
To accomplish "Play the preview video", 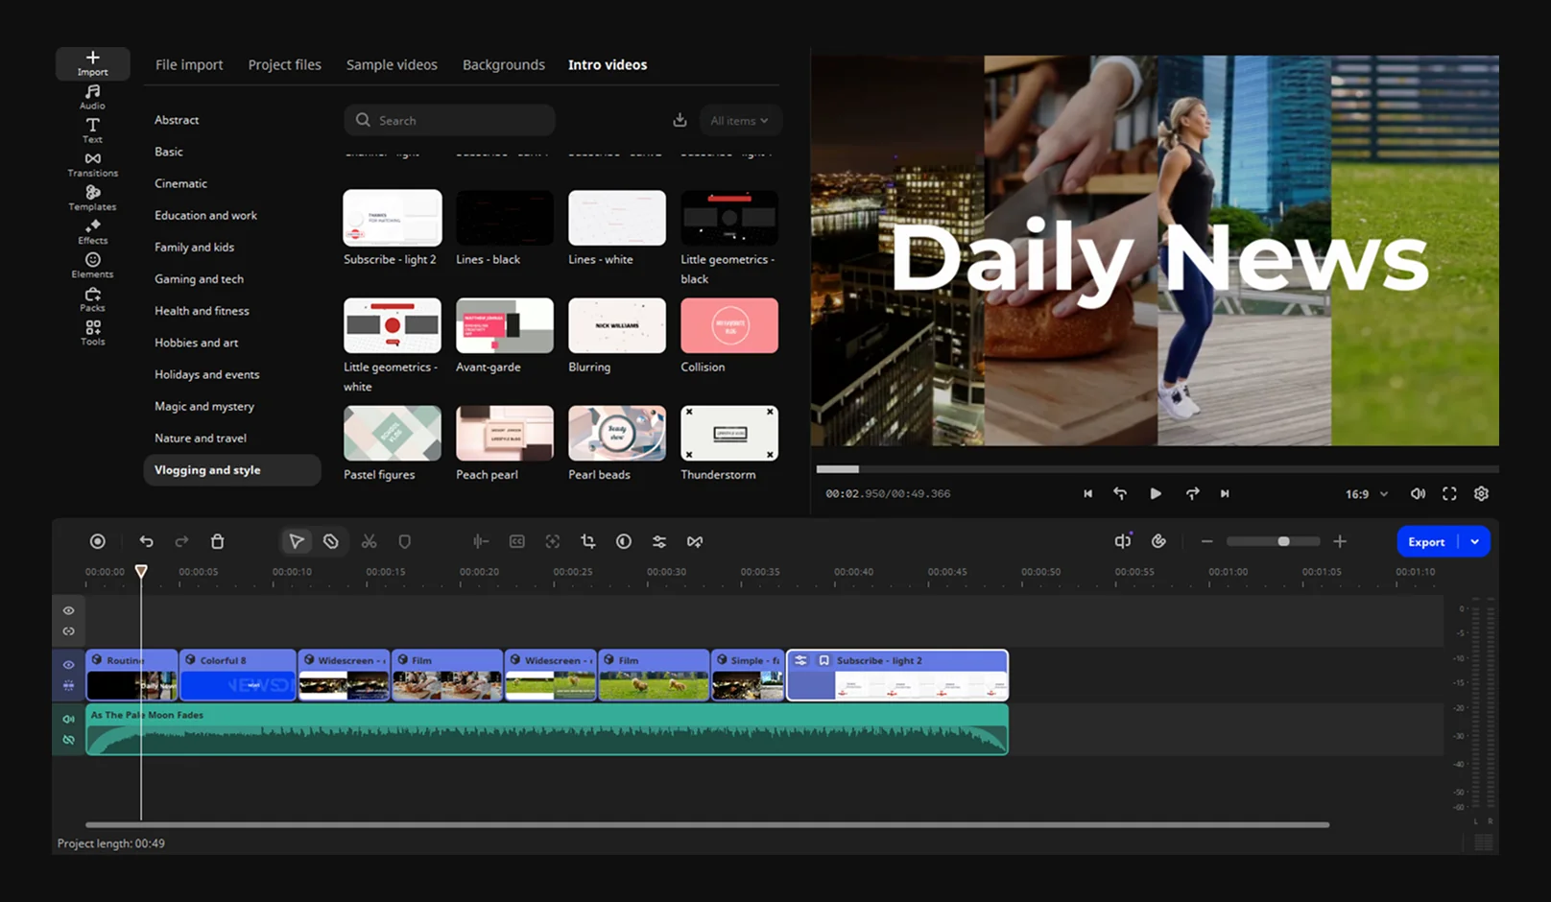I will click(x=1156, y=493).
